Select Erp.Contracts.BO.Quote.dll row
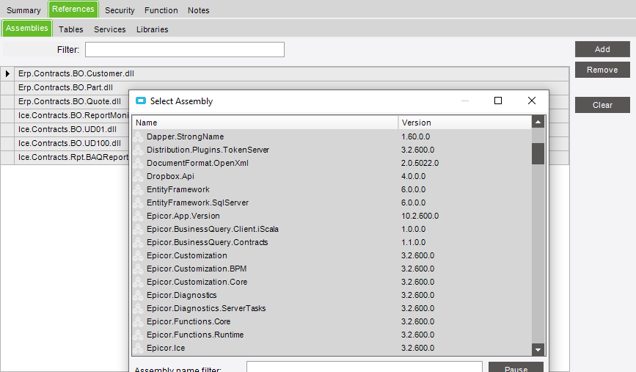The image size is (636, 372). [70, 101]
